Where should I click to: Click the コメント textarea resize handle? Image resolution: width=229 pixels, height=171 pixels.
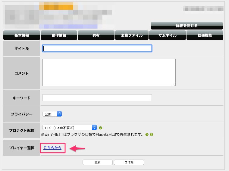[174, 85]
